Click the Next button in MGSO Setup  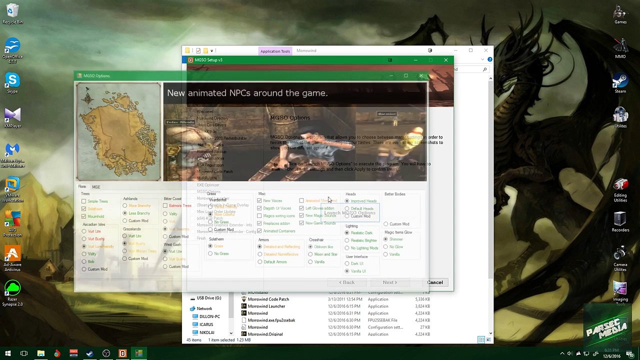point(390,282)
